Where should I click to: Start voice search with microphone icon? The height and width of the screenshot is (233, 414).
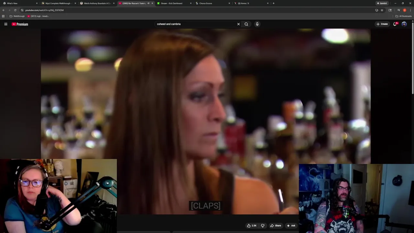pyautogui.click(x=257, y=24)
